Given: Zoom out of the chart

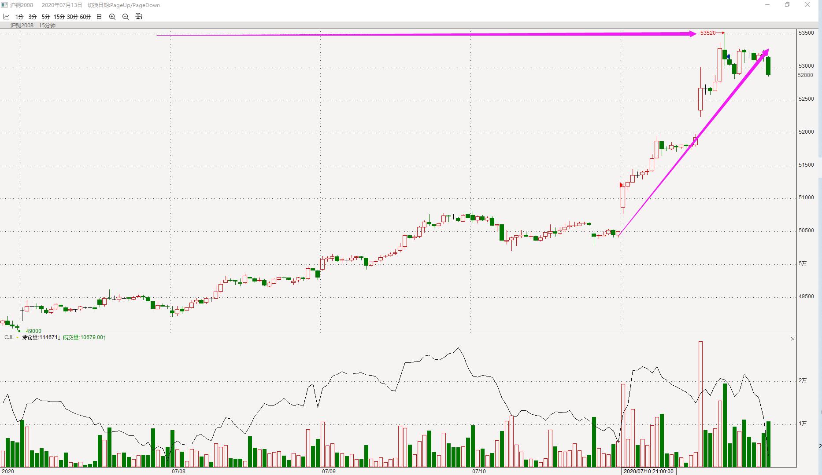Looking at the screenshot, I should click(126, 17).
